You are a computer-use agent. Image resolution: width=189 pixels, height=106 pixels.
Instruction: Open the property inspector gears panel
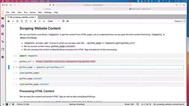3,42
